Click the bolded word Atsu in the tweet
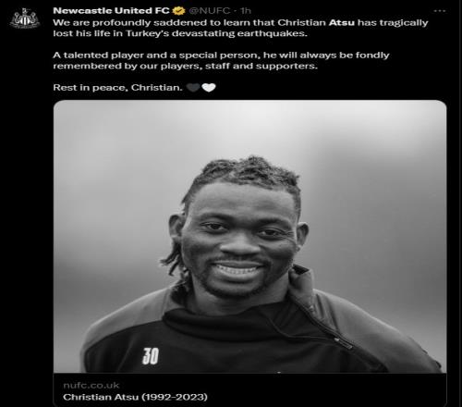This screenshot has width=462, height=407. [x=342, y=23]
